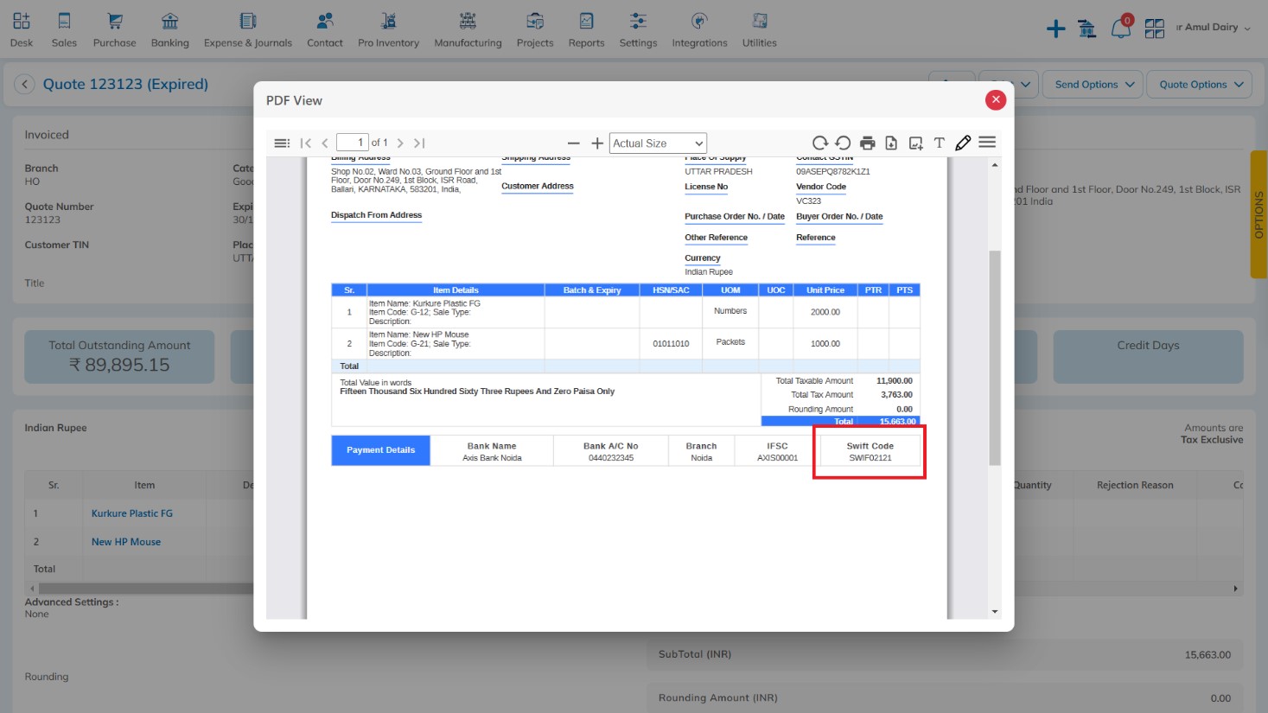Toggle the PDF viewer sidebar panel
This screenshot has height=713, width=1268.
pos(282,143)
